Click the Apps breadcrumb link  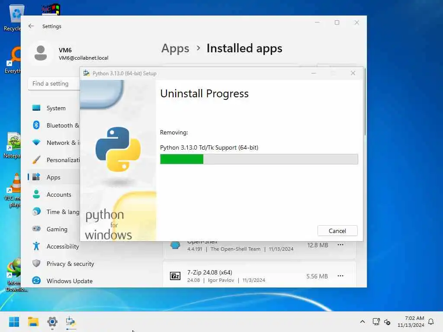pyautogui.click(x=175, y=48)
